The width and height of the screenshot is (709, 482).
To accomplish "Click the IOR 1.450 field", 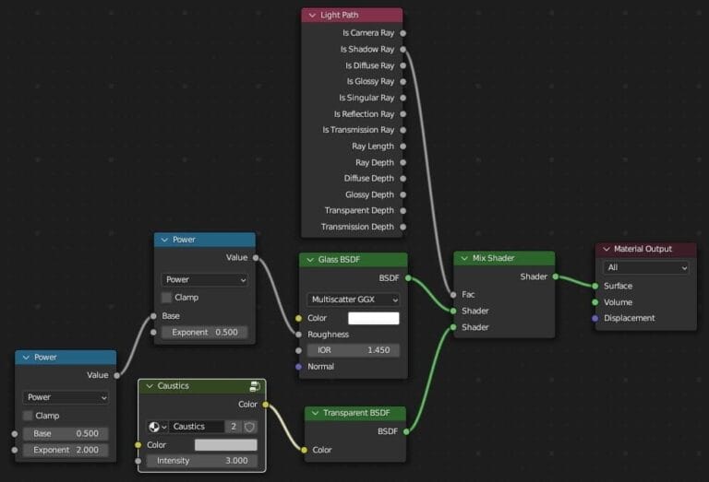I will click(354, 350).
